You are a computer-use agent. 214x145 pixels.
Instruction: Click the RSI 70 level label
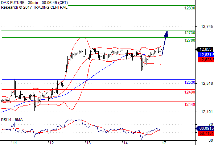pos(211,125)
